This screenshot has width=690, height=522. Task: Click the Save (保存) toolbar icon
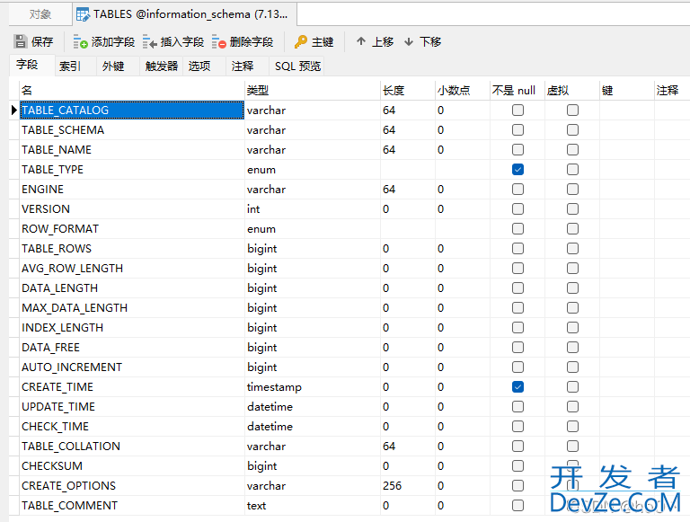[x=20, y=41]
